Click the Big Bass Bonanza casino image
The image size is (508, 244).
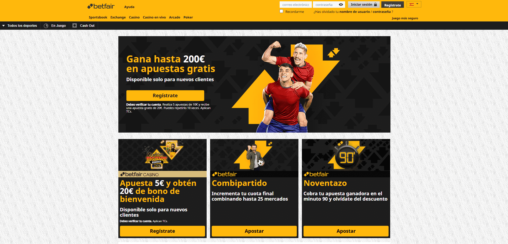pyautogui.click(x=163, y=155)
